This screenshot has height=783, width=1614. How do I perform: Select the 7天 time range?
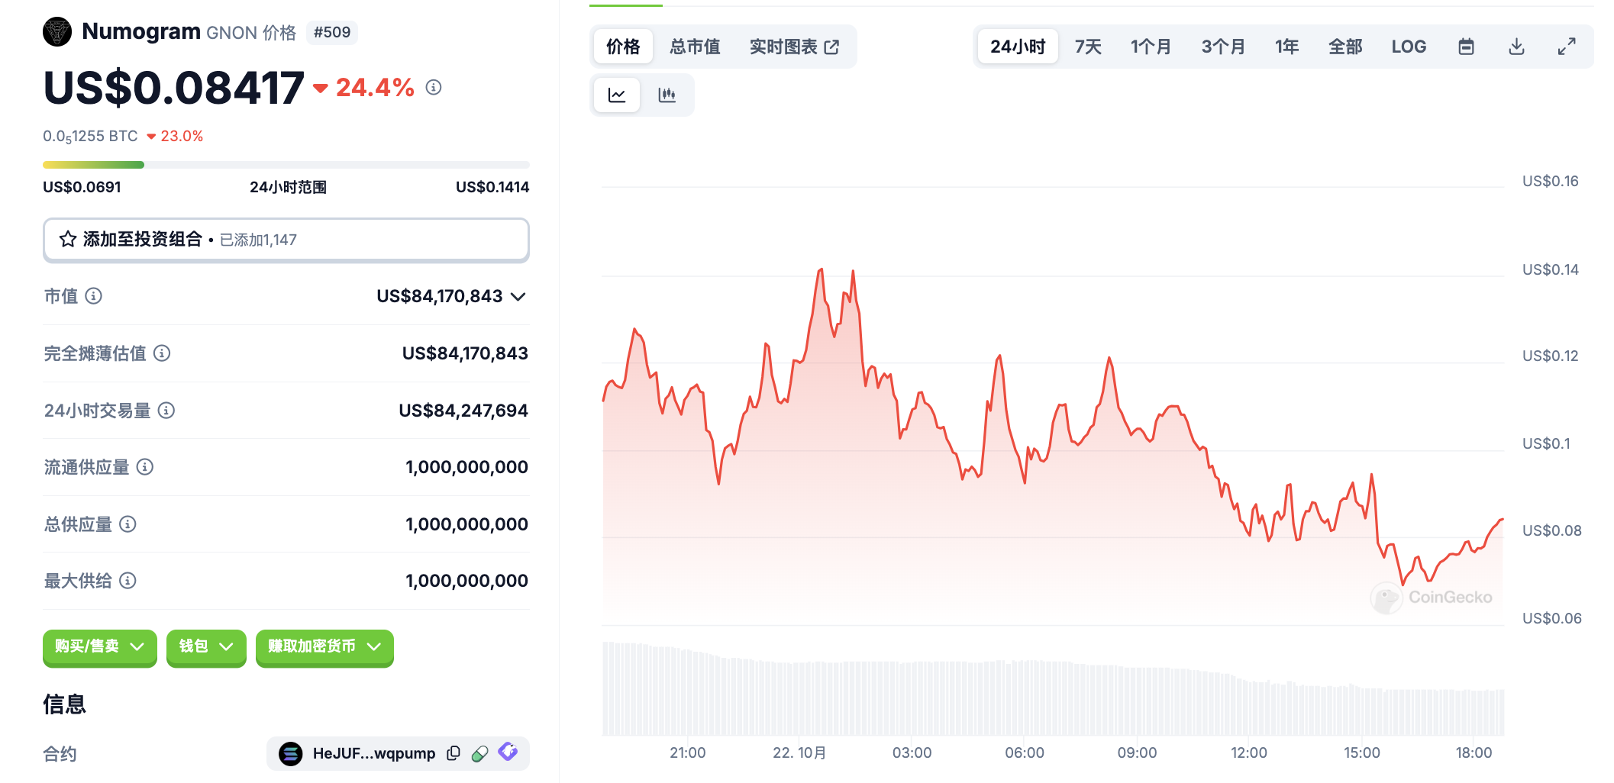click(1088, 47)
